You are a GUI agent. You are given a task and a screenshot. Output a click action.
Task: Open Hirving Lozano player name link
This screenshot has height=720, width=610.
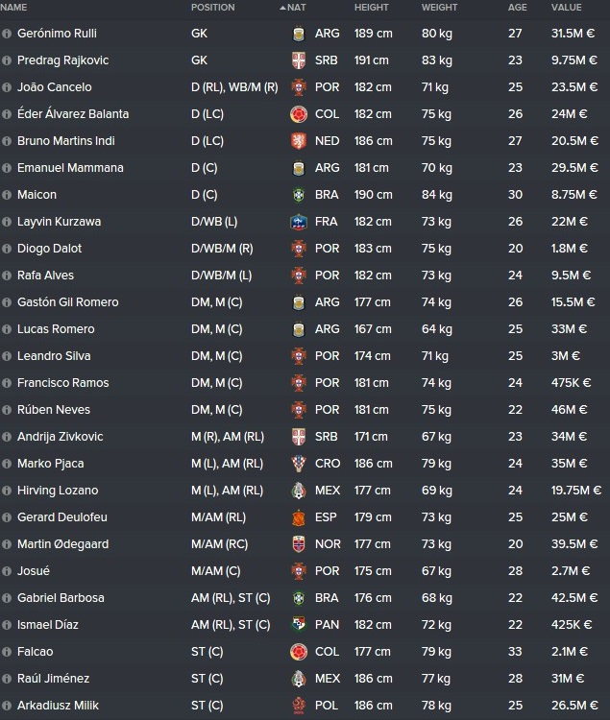[58, 491]
